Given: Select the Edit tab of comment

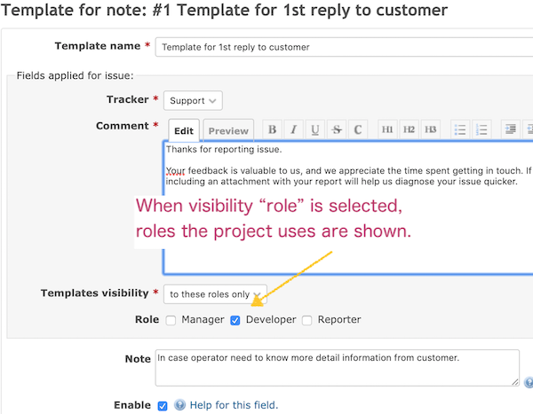Looking at the screenshot, I should (184, 130).
